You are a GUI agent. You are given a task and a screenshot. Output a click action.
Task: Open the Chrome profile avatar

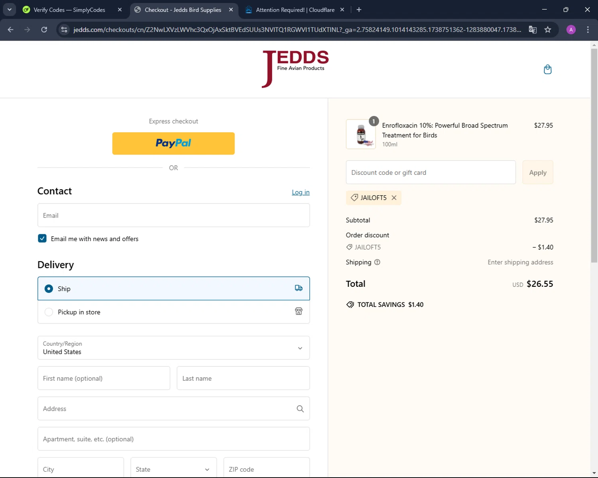[571, 29]
